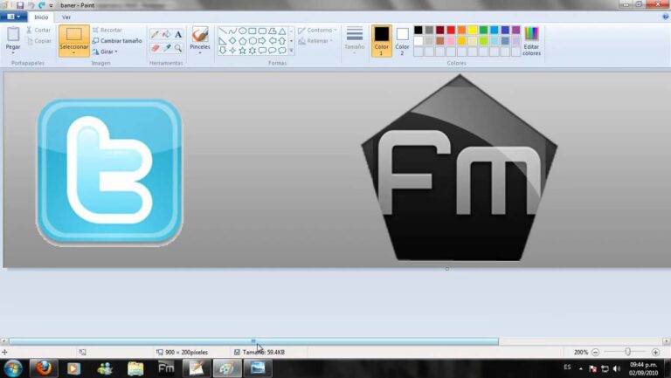The width and height of the screenshot is (671, 378).
Task: Choose the oval callout shape
Action: coord(272,51)
